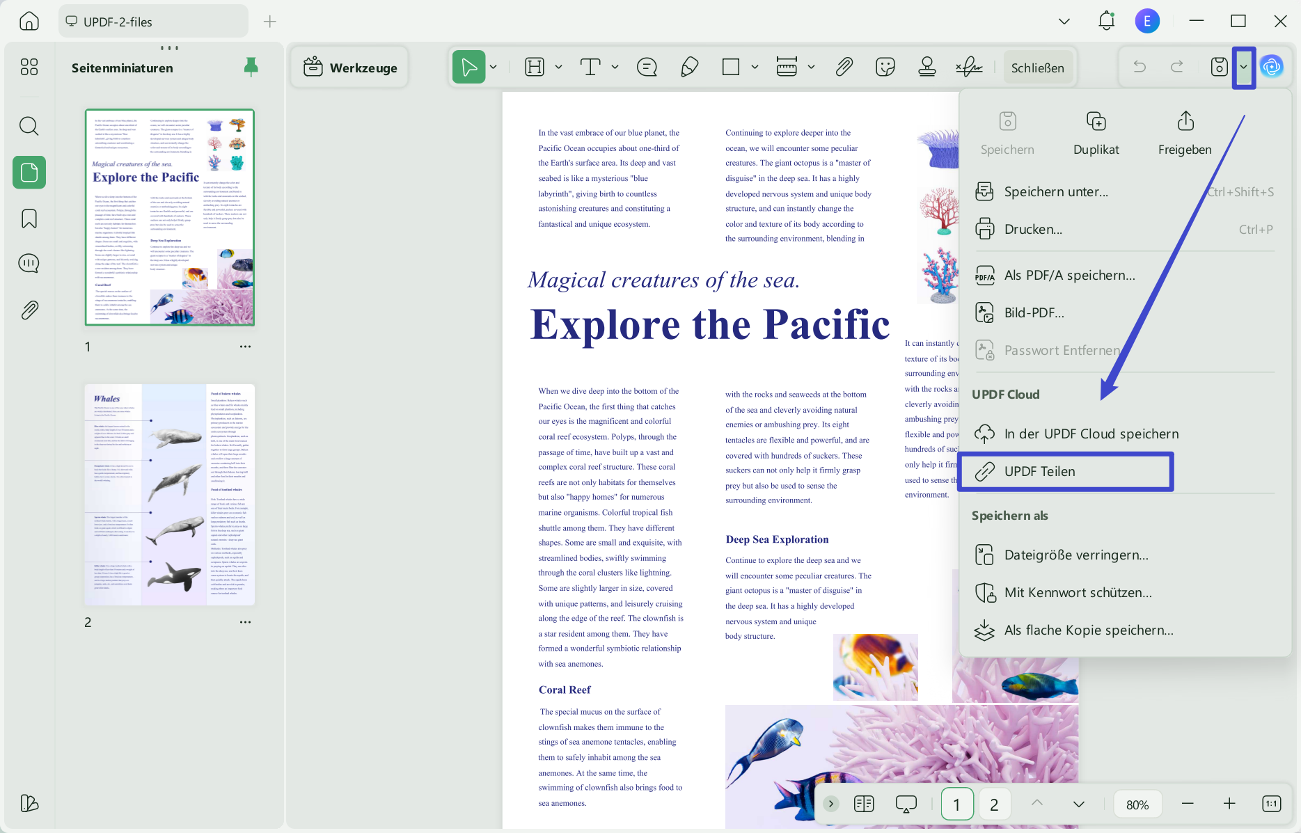Open the bookmarks panel icon
Screen dimensions: 1301x833
click(x=29, y=219)
